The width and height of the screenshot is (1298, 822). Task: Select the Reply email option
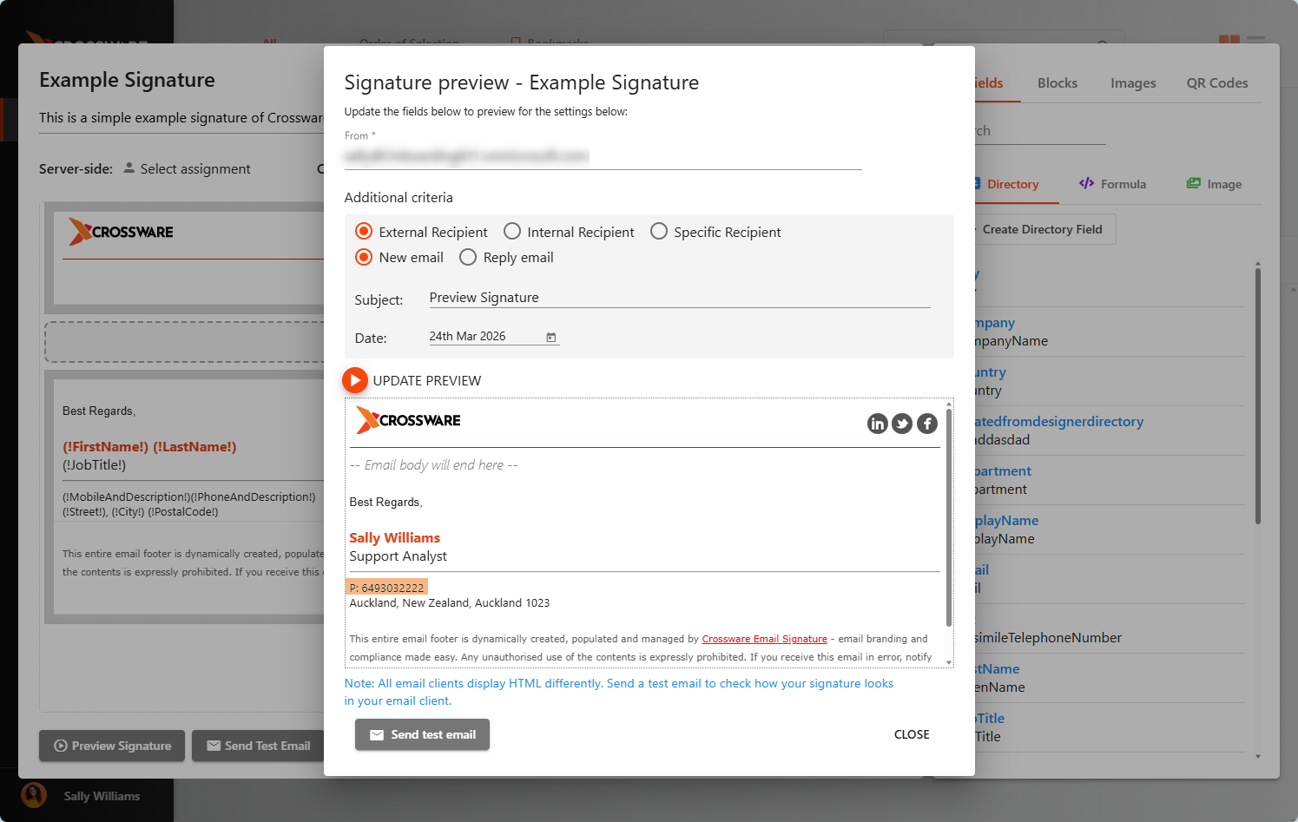pos(468,258)
